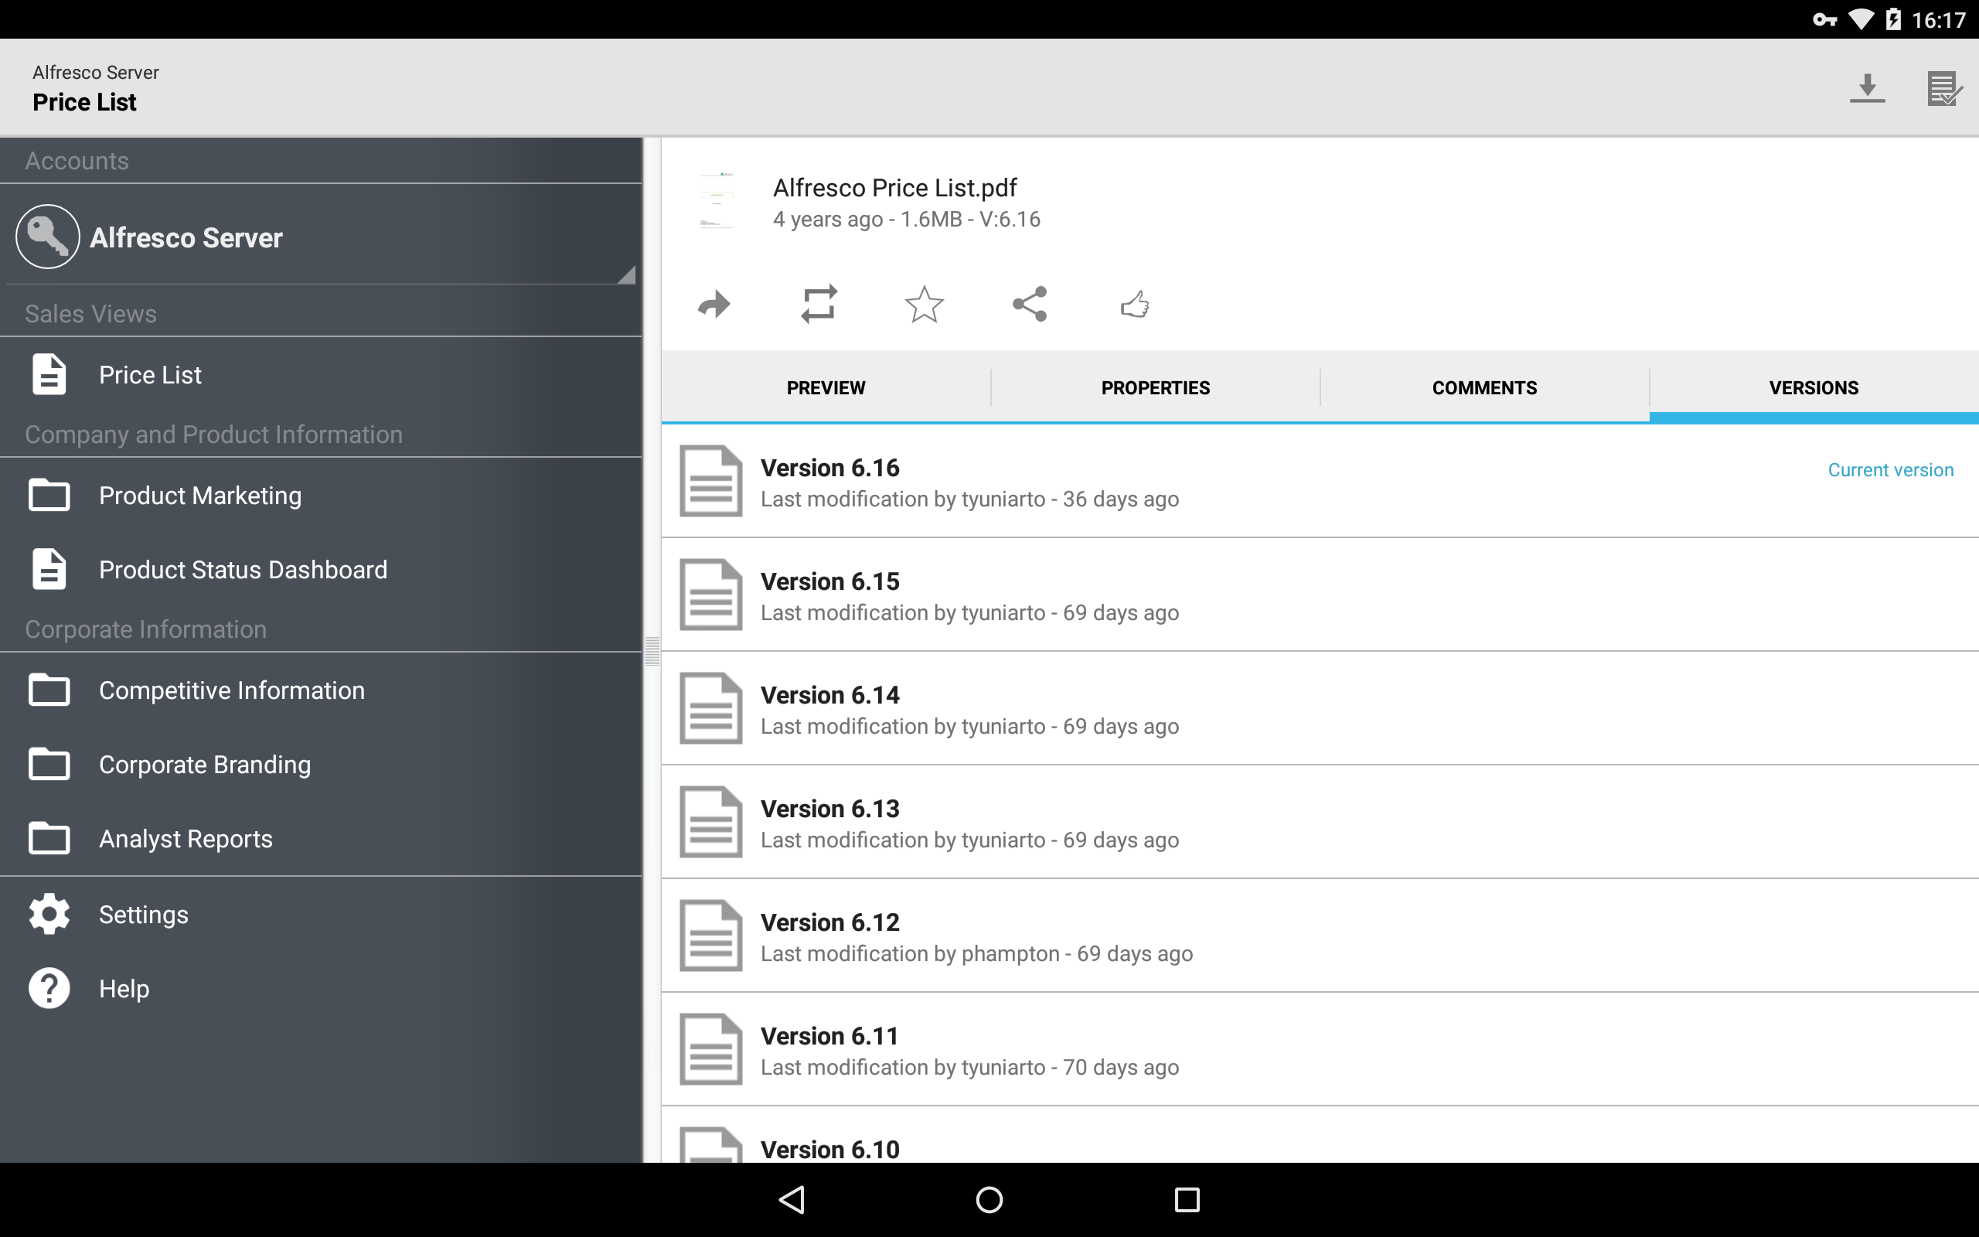
Task: Open Corporate Branding folder
Action: [321, 764]
